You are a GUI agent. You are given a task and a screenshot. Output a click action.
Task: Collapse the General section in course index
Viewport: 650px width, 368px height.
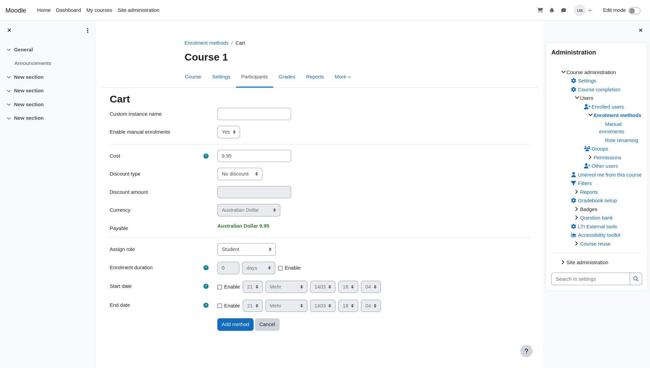[9, 50]
